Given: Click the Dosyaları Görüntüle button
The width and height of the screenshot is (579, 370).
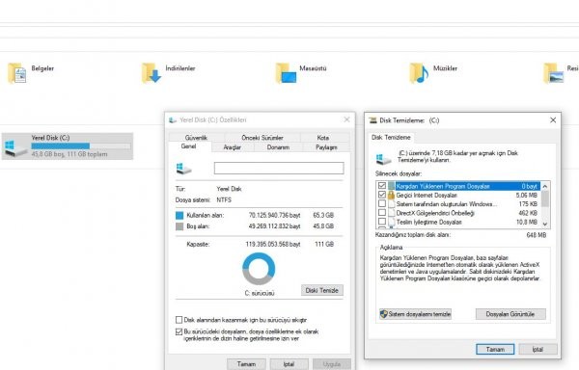Looking at the screenshot, I should 510,314.
